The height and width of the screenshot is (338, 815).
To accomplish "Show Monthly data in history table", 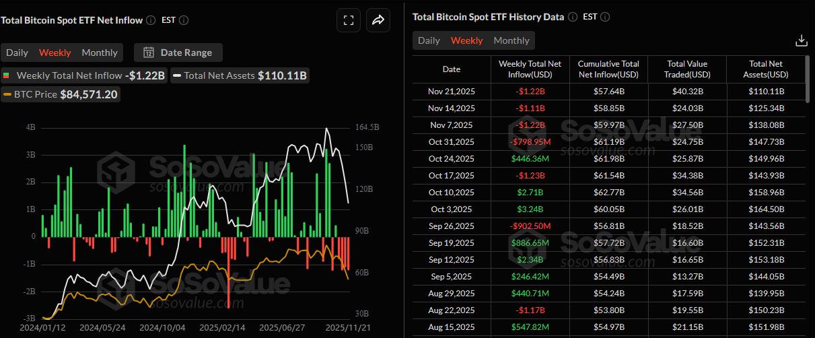I will (511, 40).
